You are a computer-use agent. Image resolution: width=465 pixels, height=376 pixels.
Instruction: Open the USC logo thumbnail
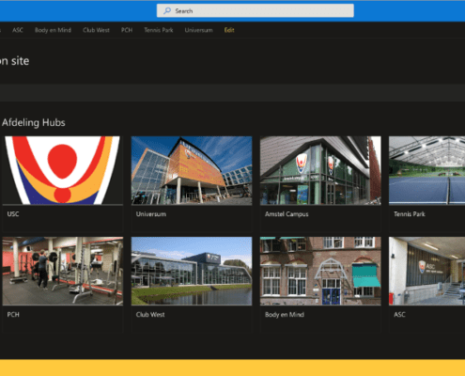(63, 170)
